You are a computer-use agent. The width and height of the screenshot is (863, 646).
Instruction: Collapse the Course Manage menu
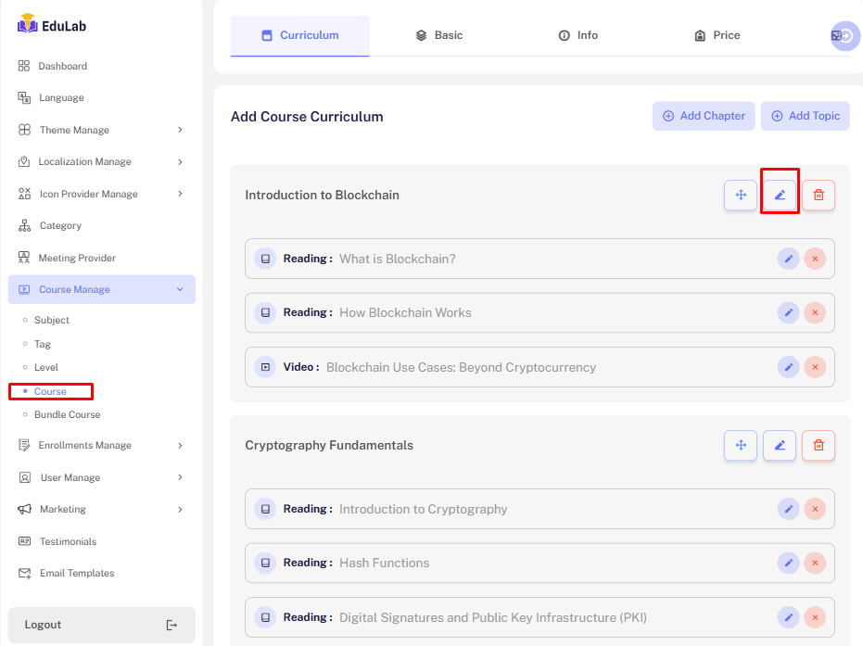coord(180,290)
